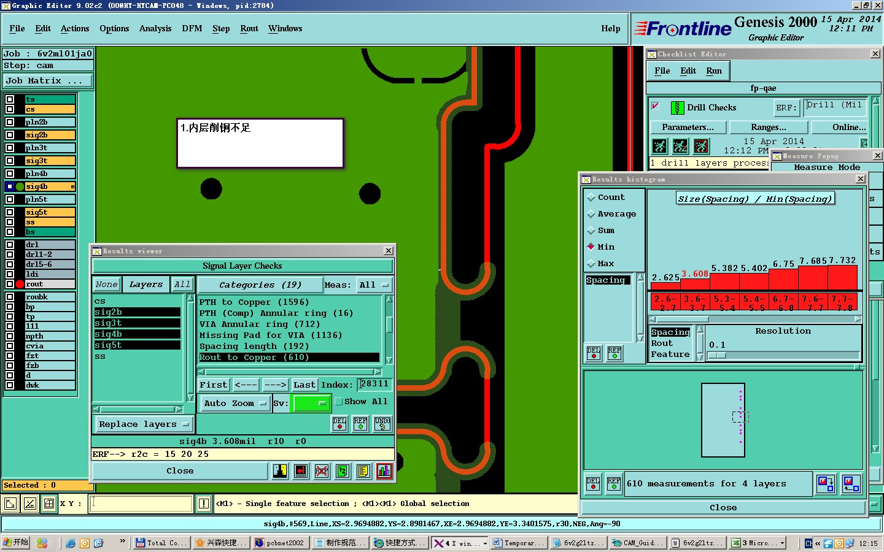This screenshot has height=552, width=884.
Task: Click the REF icon in Results viewer
Action: point(360,424)
